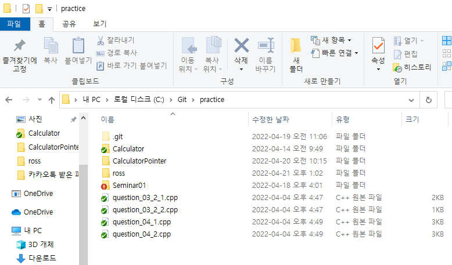This screenshot has height=265, width=452.
Task: Select the question_03_2_1.cpp file
Action: [x=145, y=198]
